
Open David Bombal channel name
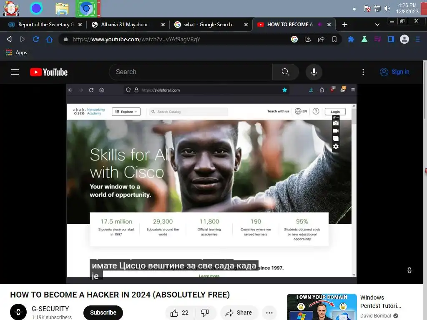(x=376, y=316)
